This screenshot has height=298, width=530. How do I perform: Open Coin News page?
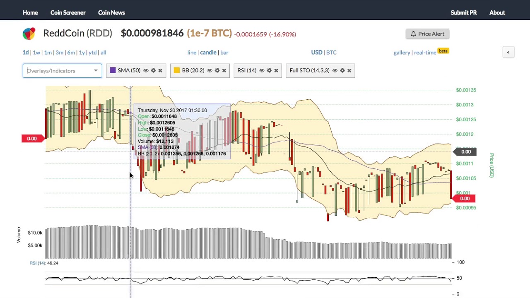pyautogui.click(x=111, y=12)
